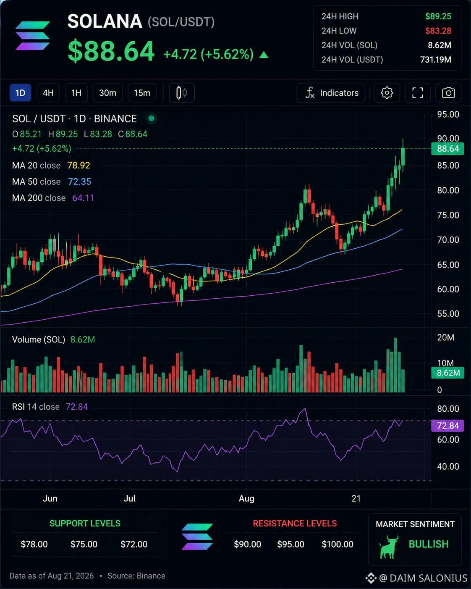The image size is (471, 589).
Task: Click the Jul label on time axis
Action: (130, 499)
